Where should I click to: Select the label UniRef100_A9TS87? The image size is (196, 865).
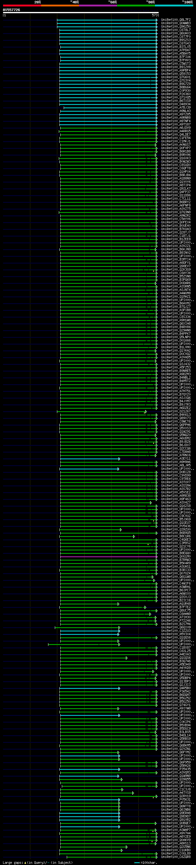click(x=176, y=125)
